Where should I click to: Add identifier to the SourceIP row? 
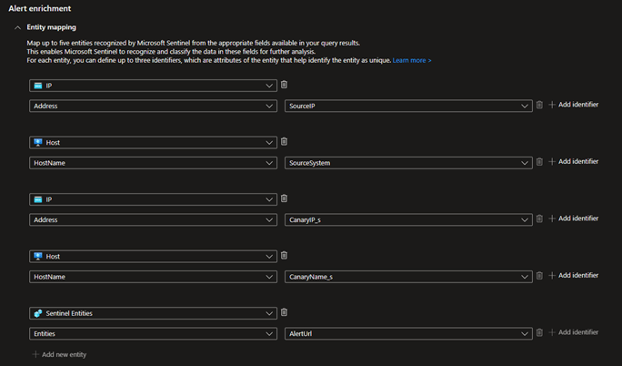[x=574, y=105]
